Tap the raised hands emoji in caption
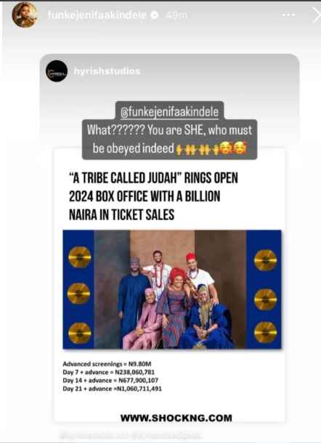This screenshot has height=443, width=321. click(x=198, y=149)
